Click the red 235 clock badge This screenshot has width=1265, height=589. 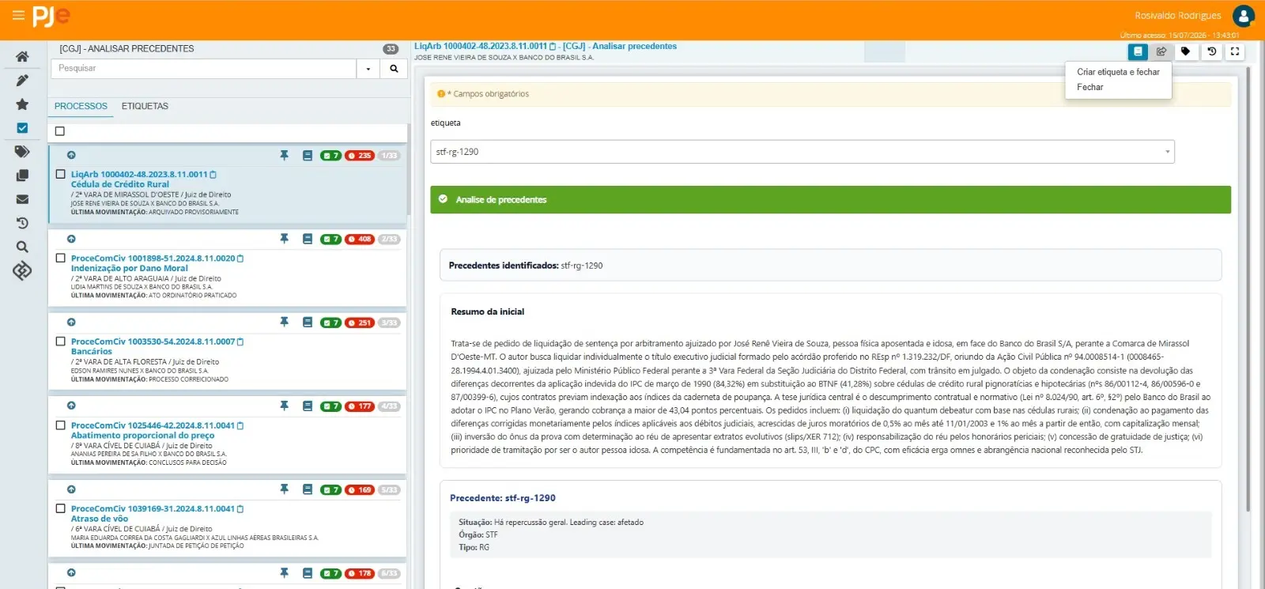point(360,156)
